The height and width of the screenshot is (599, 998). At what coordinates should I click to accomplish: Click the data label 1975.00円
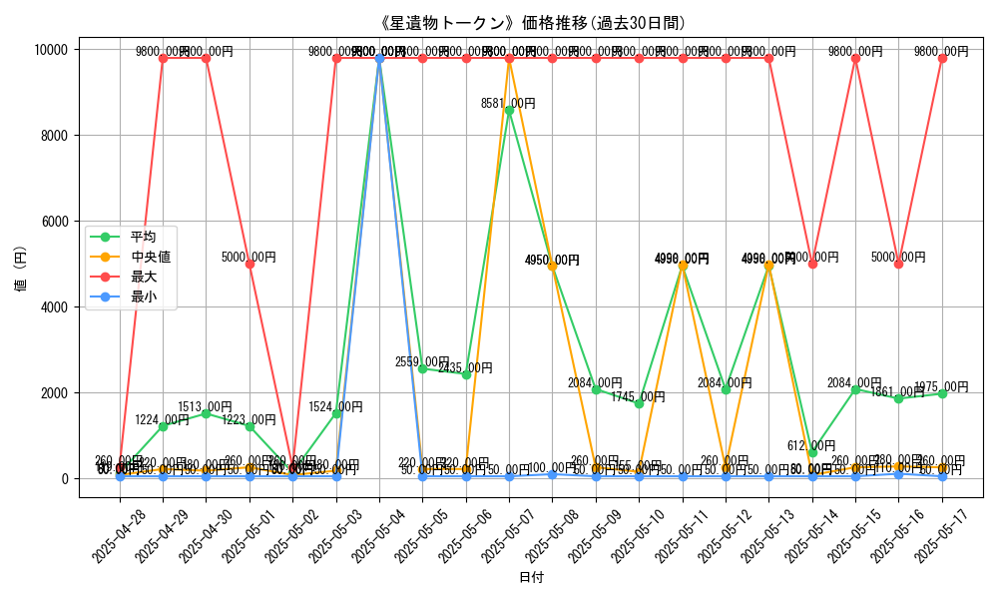[x=941, y=387]
